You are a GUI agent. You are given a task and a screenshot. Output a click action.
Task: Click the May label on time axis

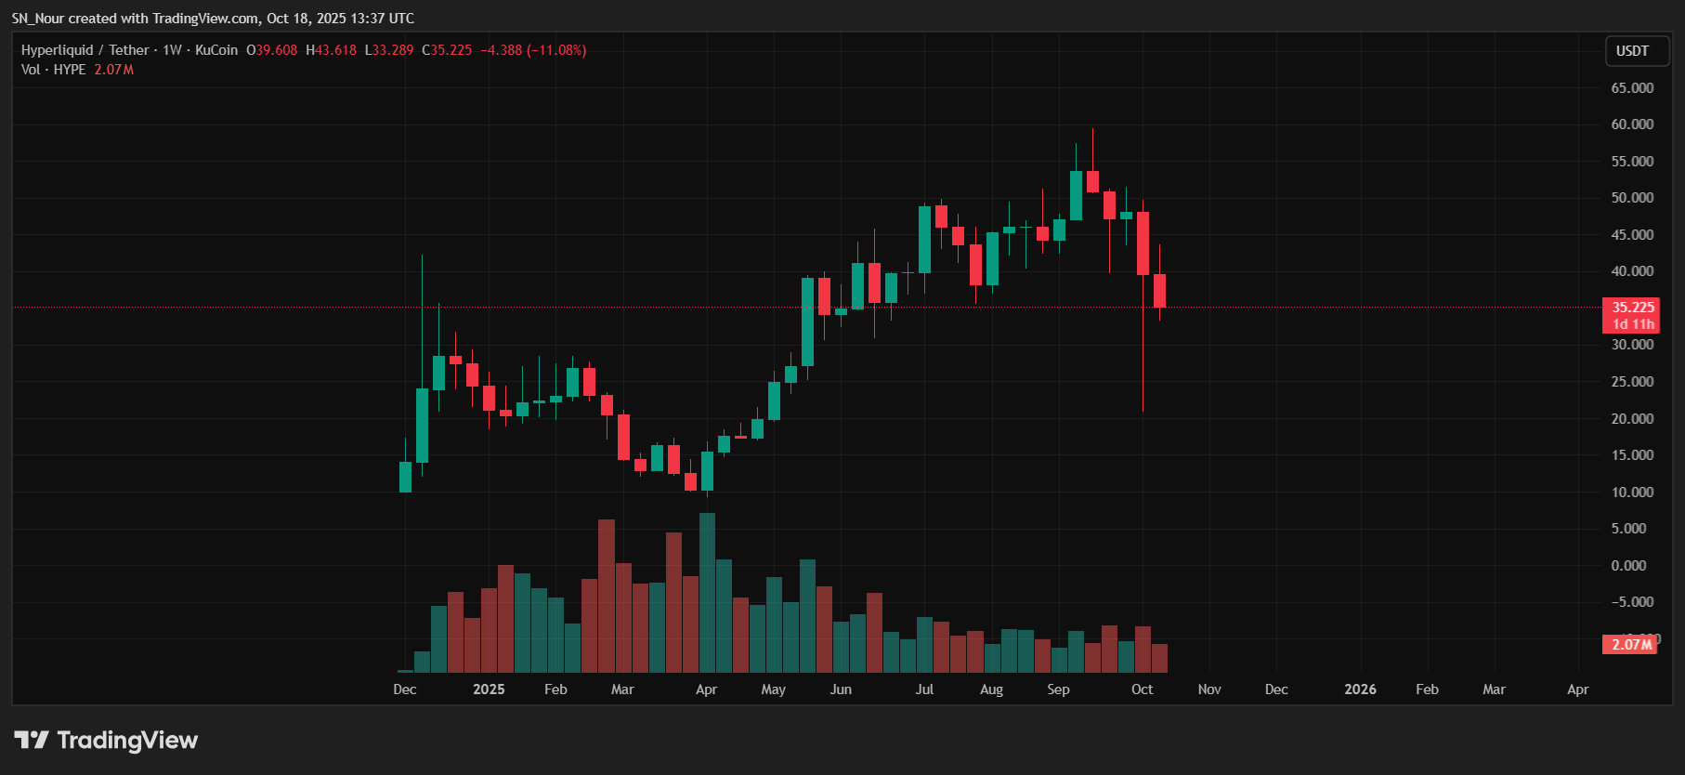pos(773,690)
